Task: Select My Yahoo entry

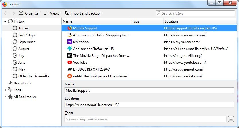Action: tap(149, 42)
